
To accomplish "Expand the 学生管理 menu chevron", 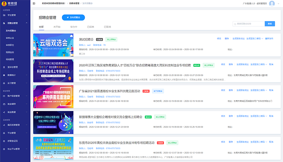I will tap(27, 15).
